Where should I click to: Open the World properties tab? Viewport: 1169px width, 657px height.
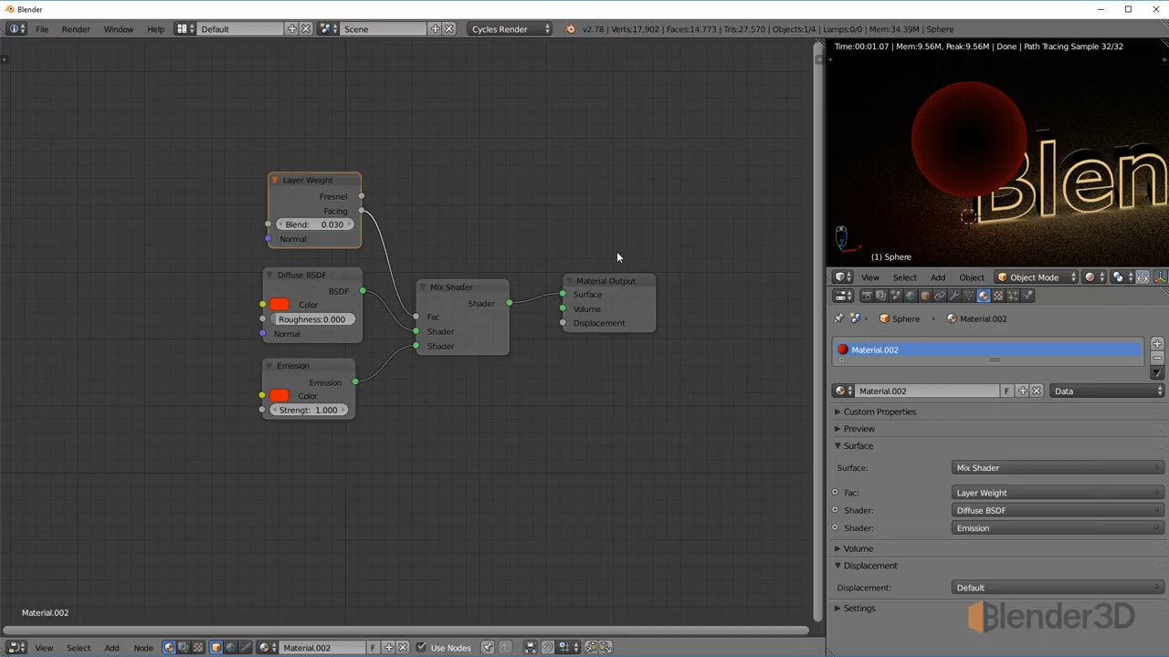(911, 296)
